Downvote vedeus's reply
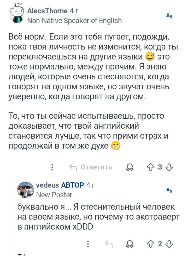This screenshot has width=188, height=256. (x=169, y=244)
